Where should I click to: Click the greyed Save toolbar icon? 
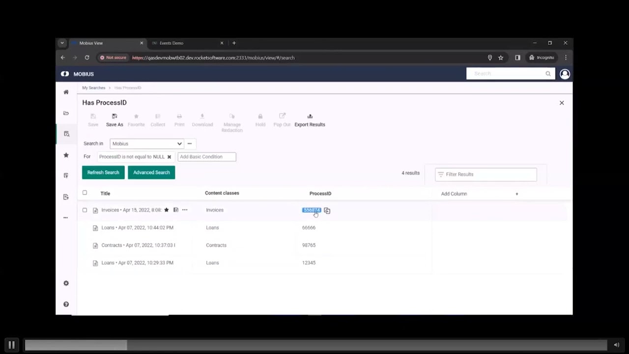(x=93, y=120)
